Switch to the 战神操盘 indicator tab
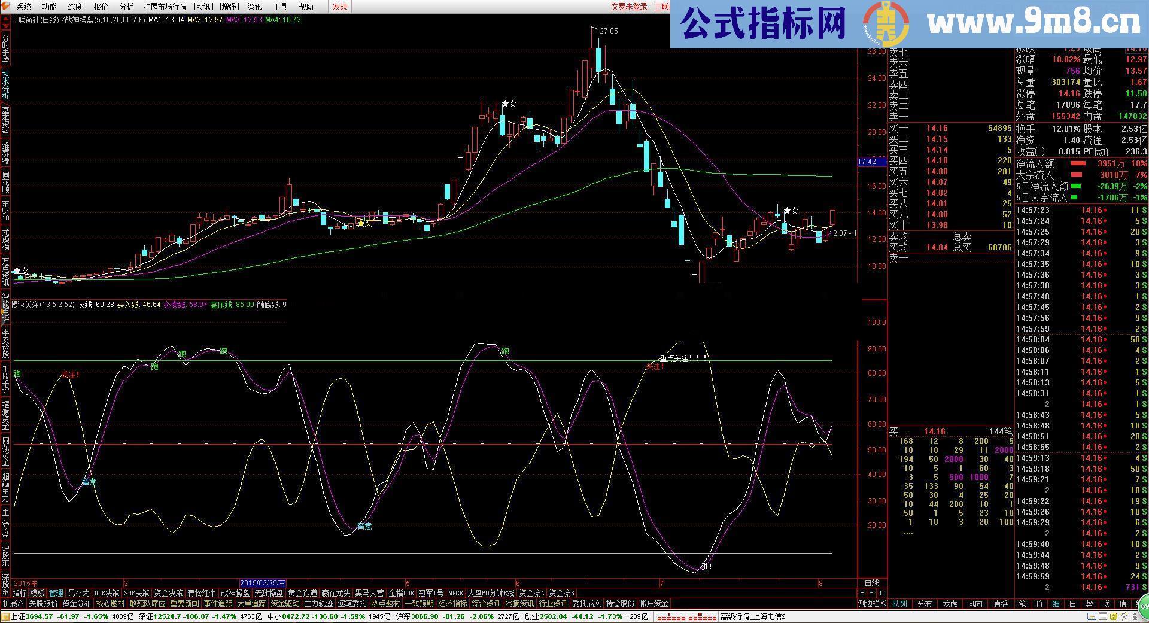This screenshot has height=623, width=1149. pos(235,593)
